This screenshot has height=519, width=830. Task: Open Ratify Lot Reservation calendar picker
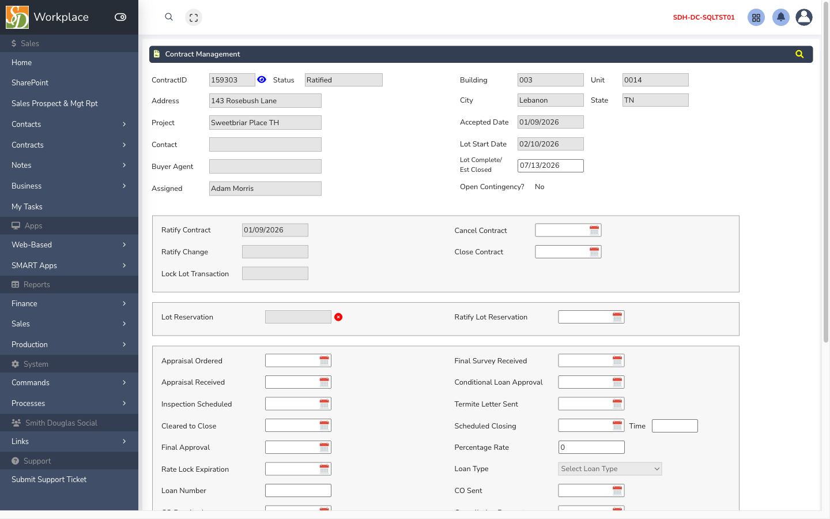tap(617, 317)
